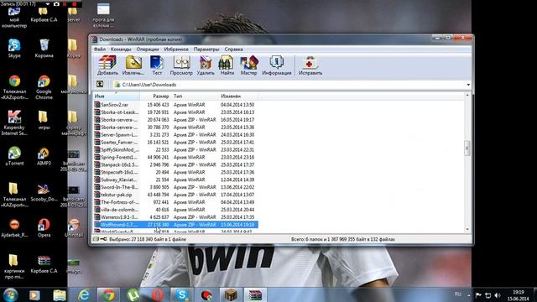Screen dimensions: 537x302
Task: Click the file list vertical scrollbar thumb
Action: click(x=467, y=148)
